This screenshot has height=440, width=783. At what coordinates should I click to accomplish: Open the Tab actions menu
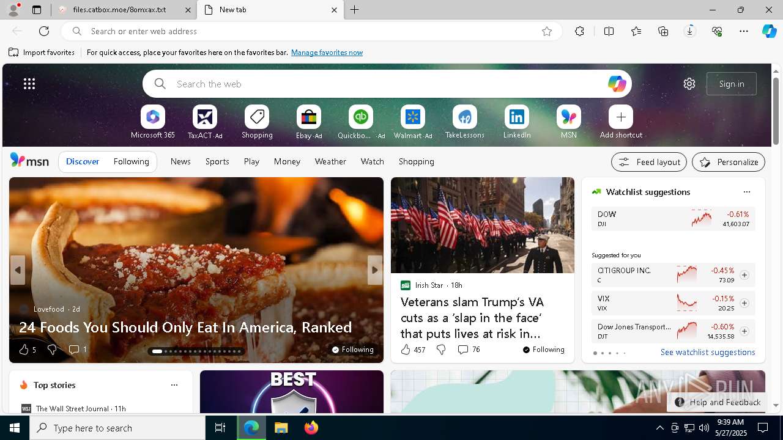37,10
